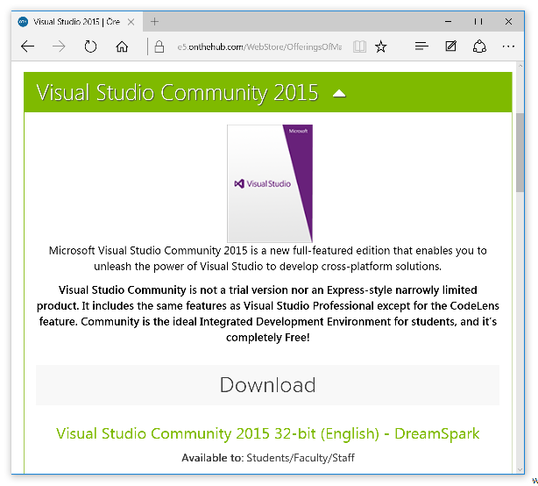The image size is (538, 486).
Task: Open the home page
Action: click(x=122, y=46)
